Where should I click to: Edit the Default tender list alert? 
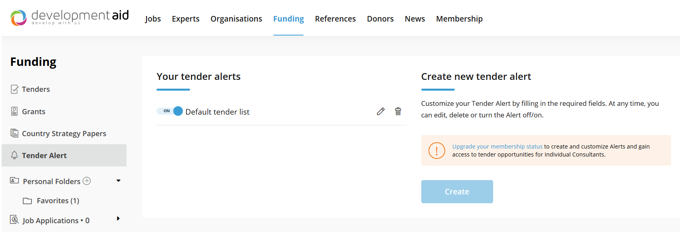[x=381, y=111]
